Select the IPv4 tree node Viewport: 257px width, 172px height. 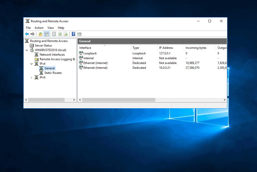[x=42, y=64]
